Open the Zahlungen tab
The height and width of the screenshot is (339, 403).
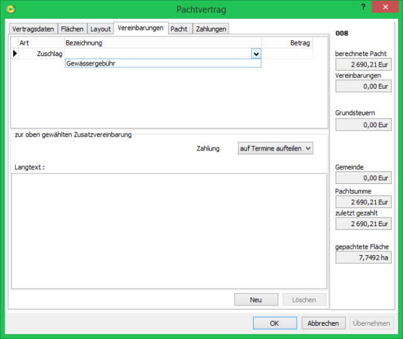[x=210, y=29]
